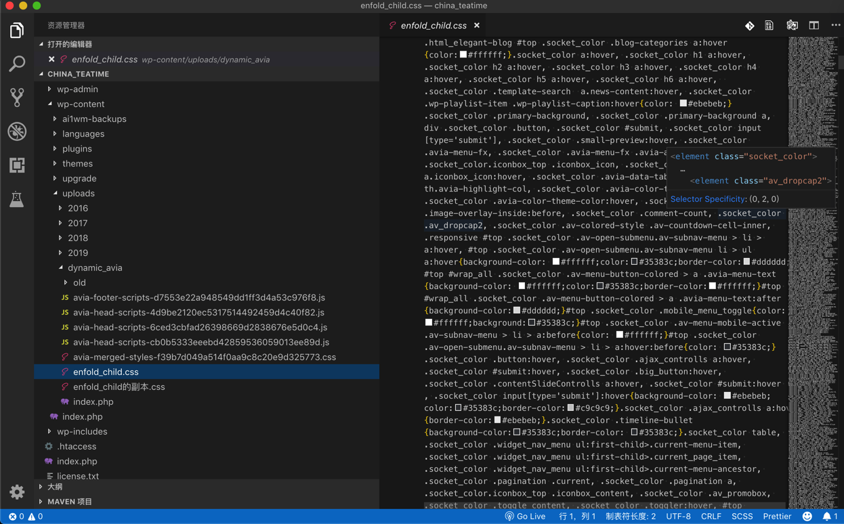Viewport: 844px width, 524px height.
Task: Click the #dddddd swatch after a.avia-menu-text:after background-color
Action: point(517,311)
